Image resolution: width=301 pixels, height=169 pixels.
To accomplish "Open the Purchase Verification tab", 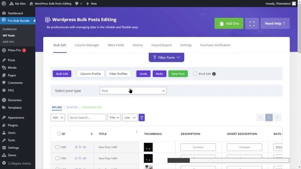I will (215, 45).
